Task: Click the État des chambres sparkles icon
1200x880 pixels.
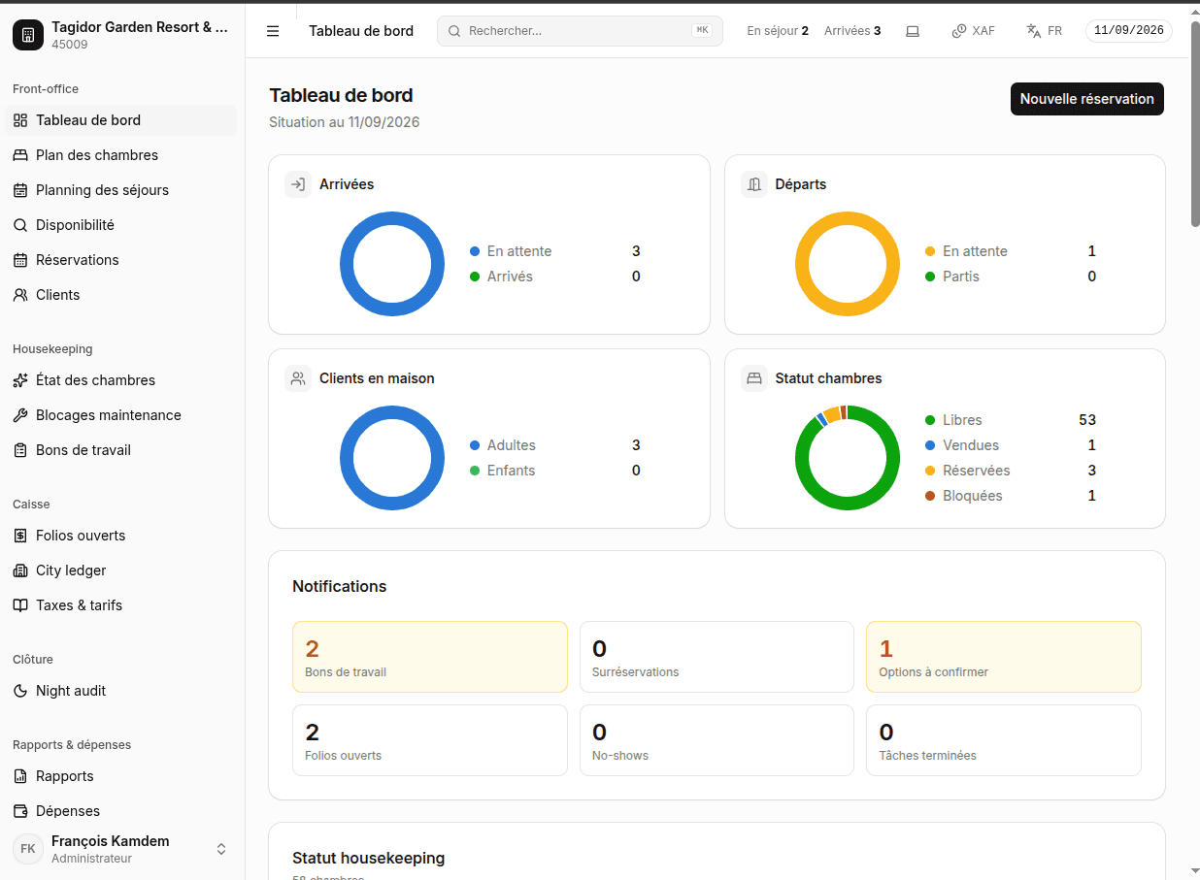Action: click(x=20, y=380)
